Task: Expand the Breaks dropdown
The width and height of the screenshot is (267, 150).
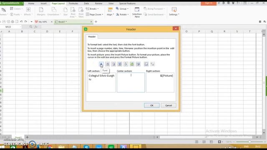Action: (92, 9)
